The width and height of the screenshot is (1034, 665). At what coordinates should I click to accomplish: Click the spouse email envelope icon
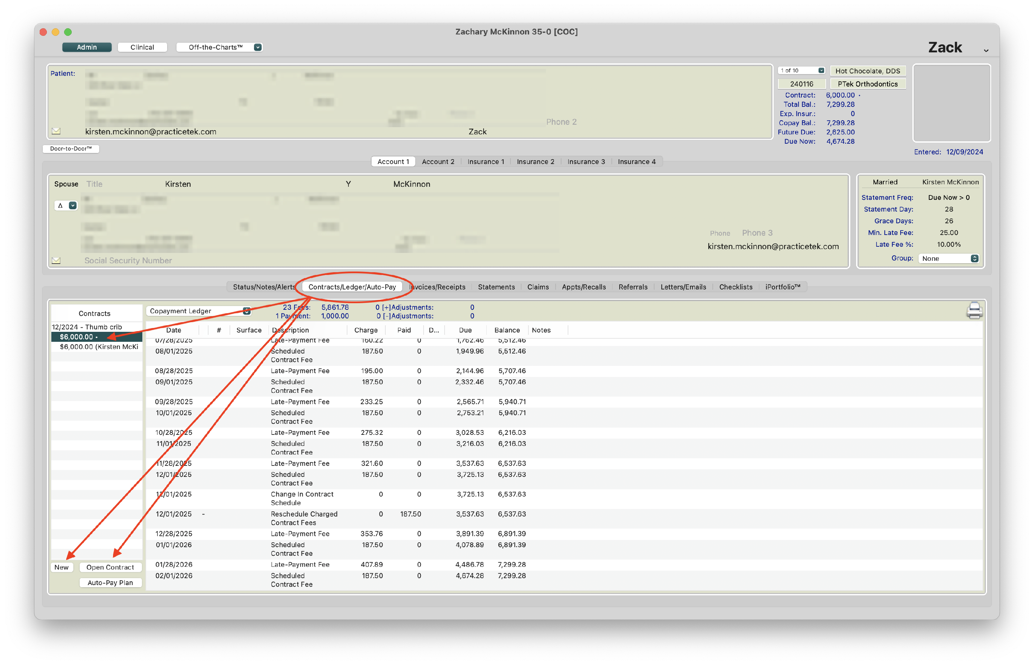(x=56, y=260)
